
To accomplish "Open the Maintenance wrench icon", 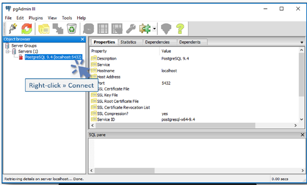I will [131, 28].
